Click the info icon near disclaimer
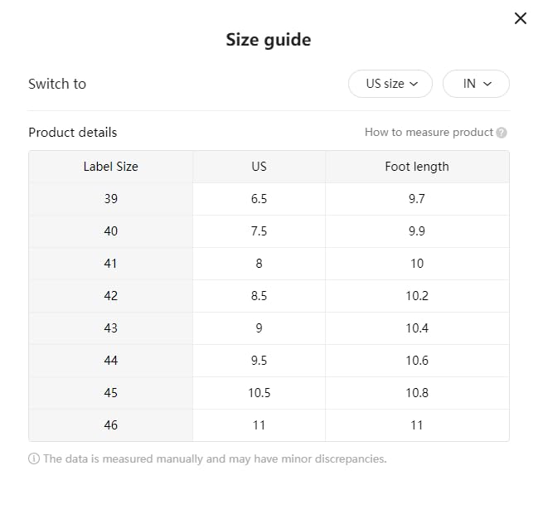 pyautogui.click(x=34, y=458)
